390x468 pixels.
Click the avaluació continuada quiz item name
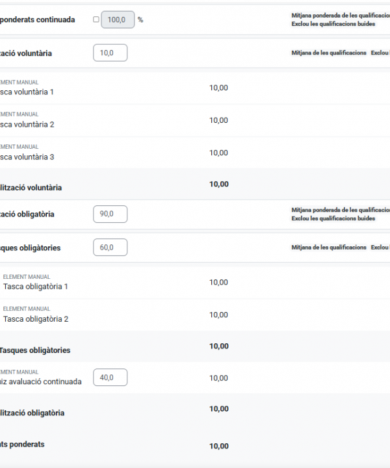tap(41, 382)
